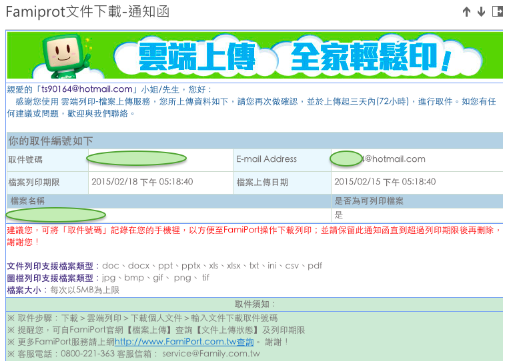The image size is (509, 361).
Task: Click the down arrow for next message
Action: click(x=481, y=11)
